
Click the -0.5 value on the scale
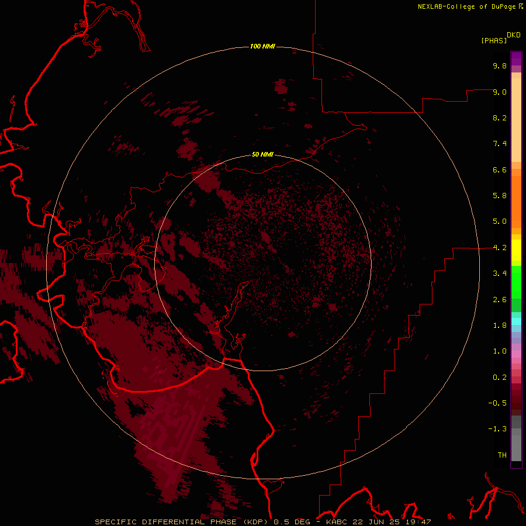(497, 403)
